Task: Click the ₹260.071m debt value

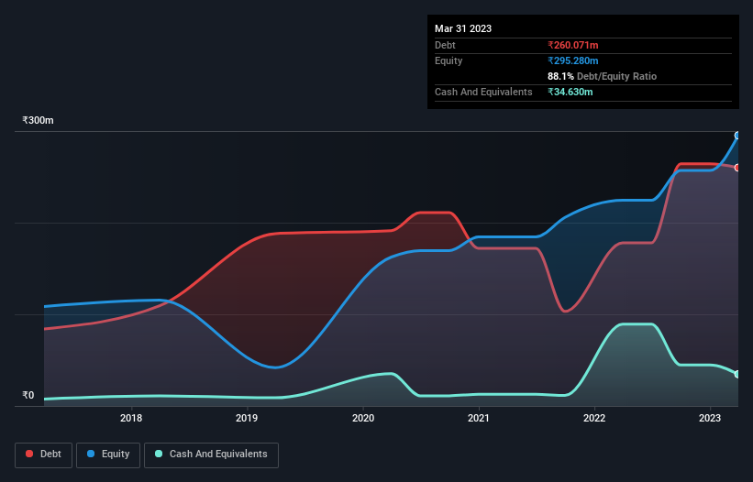Action: tap(573, 45)
